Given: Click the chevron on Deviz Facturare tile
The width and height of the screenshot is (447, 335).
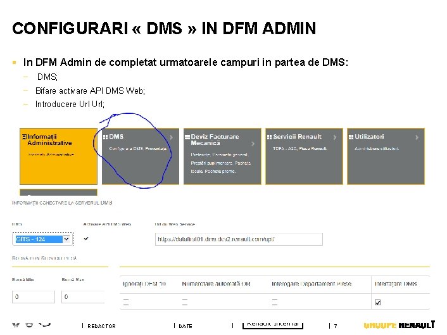Looking at the screenshot, I should 253,144.
